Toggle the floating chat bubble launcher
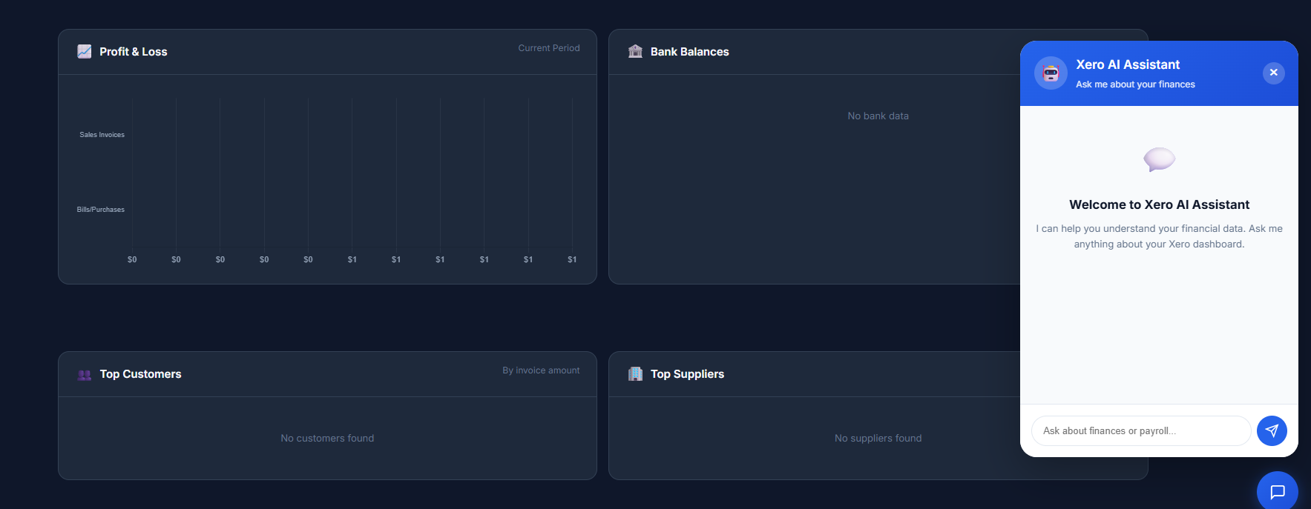1311x509 pixels. tap(1277, 491)
